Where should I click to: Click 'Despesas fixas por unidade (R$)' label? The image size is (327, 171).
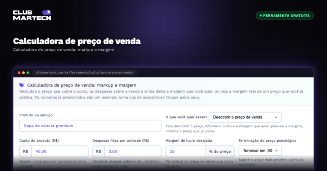[121, 140]
